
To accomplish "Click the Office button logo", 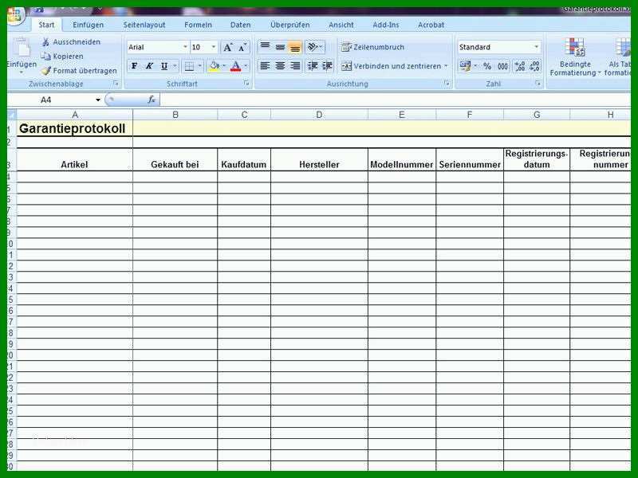I will click(x=15, y=15).
